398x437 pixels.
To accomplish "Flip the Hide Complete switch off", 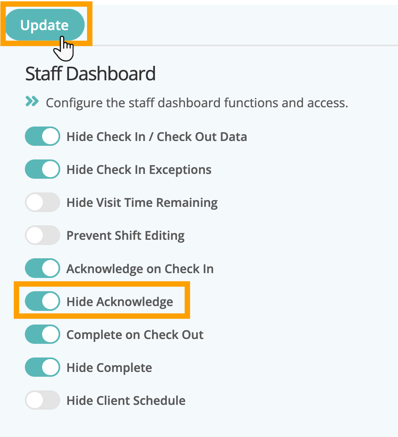I will pyautogui.click(x=43, y=368).
